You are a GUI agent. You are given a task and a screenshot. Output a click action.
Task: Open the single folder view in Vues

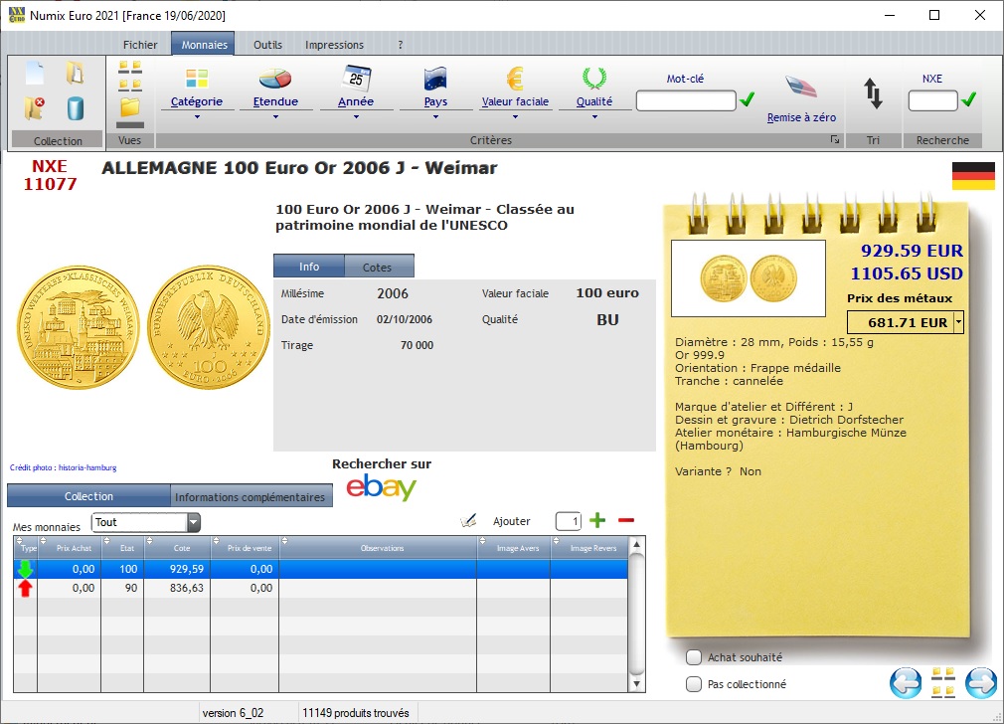click(130, 106)
